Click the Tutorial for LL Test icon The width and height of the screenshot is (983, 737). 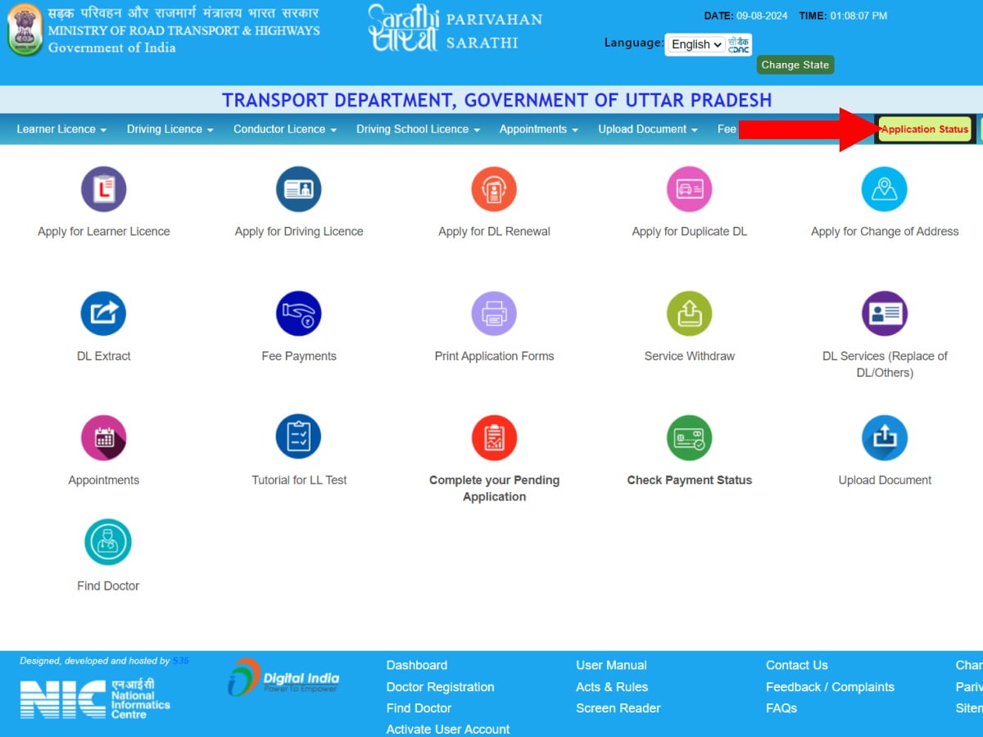click(298, 437)
